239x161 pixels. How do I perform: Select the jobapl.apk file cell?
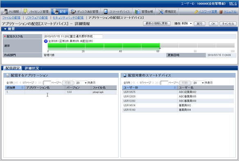point(104,92)
